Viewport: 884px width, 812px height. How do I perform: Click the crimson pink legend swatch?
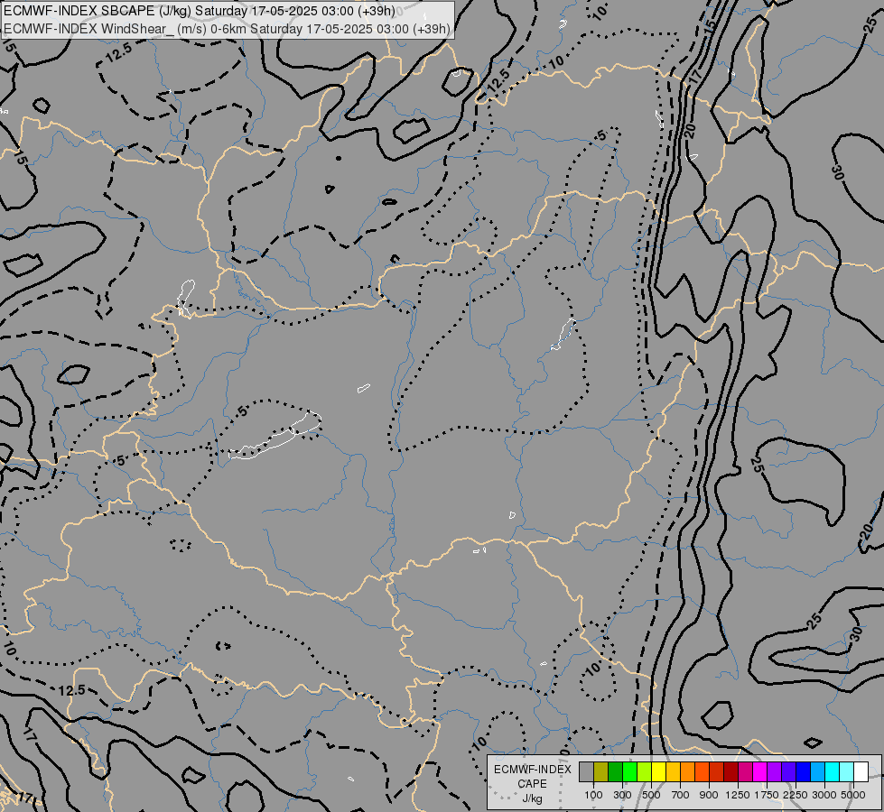[745, 771]
